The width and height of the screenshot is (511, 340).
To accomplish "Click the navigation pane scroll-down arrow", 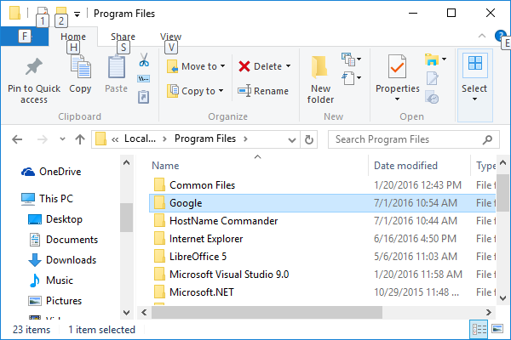I will pyautogui.click(x=126, y=313).
